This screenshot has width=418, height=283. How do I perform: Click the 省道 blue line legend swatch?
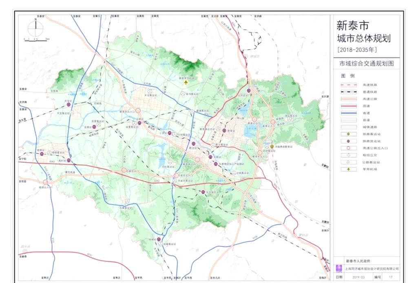[x=349, y=113]
